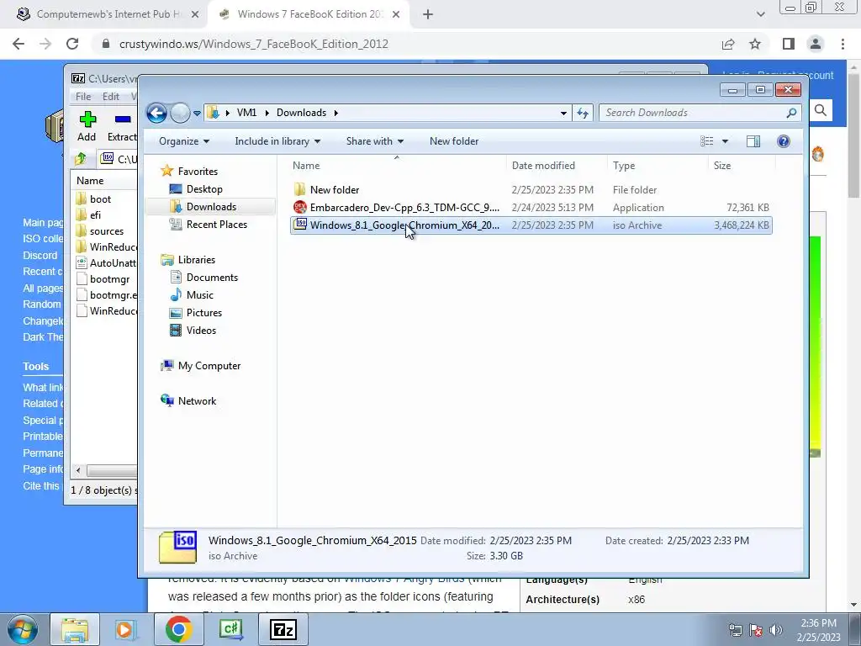Click the Extract button in 7-Zip
861x646 pixels.
click(122, 126)
